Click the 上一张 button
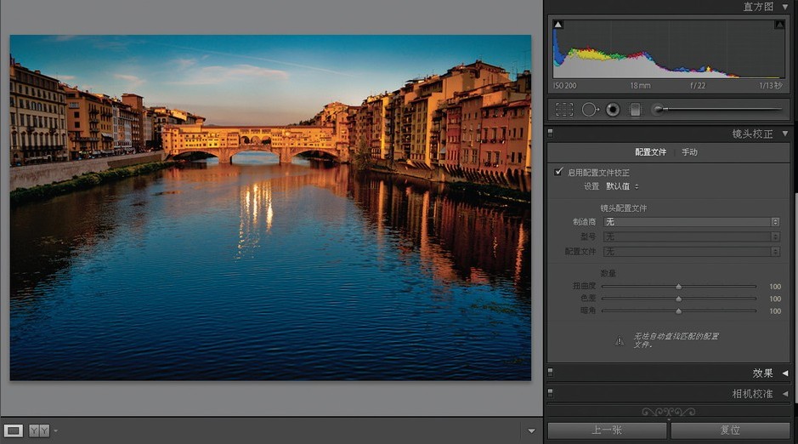Screen dimensions: 798x444 [607, 430]
